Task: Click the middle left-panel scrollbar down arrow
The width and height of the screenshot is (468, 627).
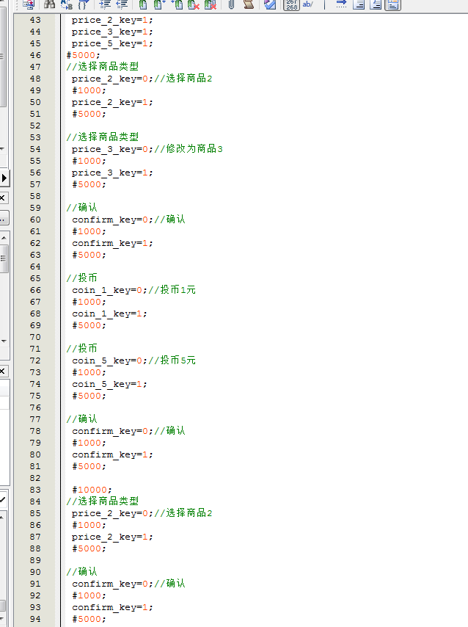Action: tap(4, 341)
